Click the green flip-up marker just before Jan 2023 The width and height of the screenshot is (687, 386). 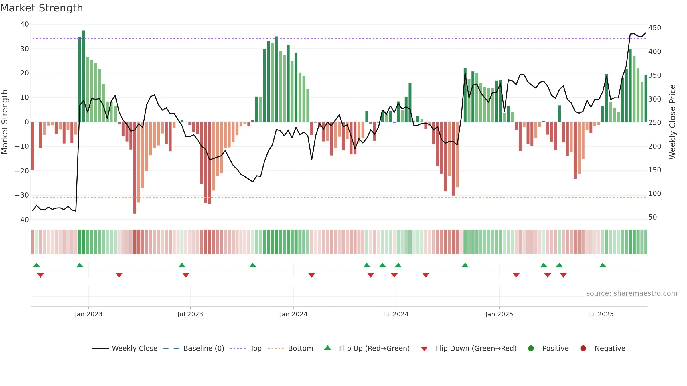(x=80, y=265)
